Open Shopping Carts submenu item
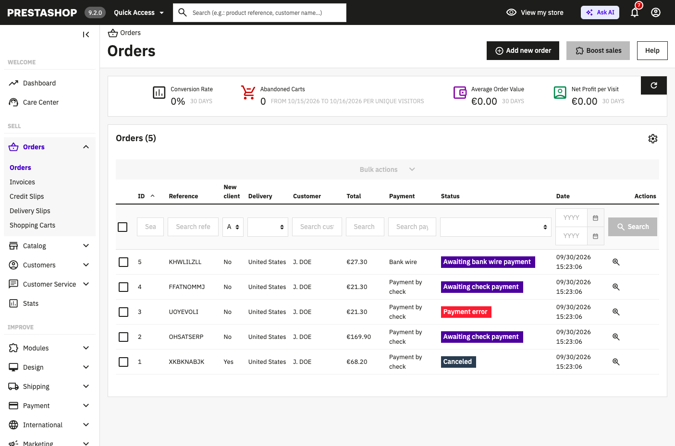The image size is (675, 446). [x=32, y=225]
